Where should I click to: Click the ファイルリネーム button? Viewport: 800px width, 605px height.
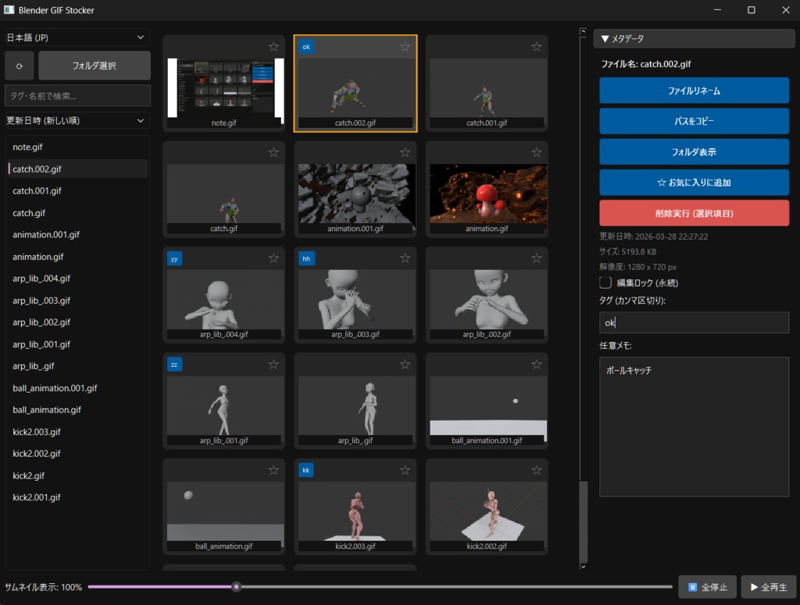point(694,90)
